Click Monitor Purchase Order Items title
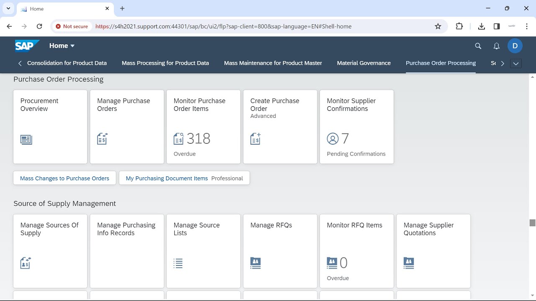The image size is (536, 301). pos(199,105)
